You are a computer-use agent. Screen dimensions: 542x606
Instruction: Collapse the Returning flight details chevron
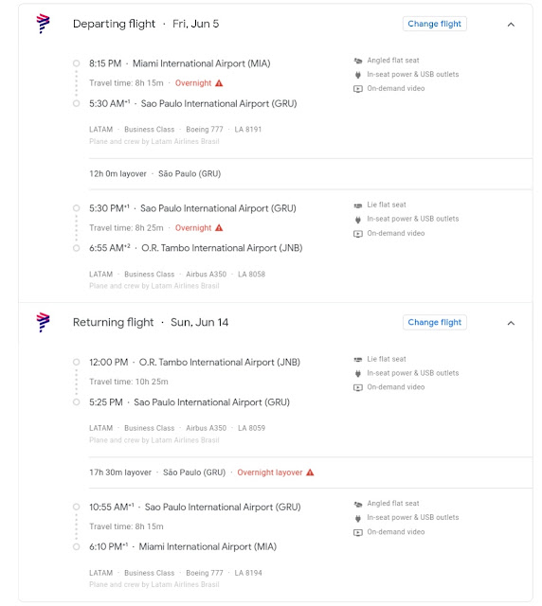[511, 323]
